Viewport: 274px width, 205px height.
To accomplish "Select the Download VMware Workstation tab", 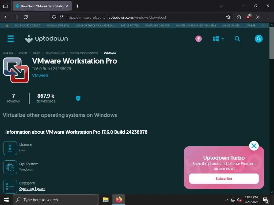I will tap(42, 6).
